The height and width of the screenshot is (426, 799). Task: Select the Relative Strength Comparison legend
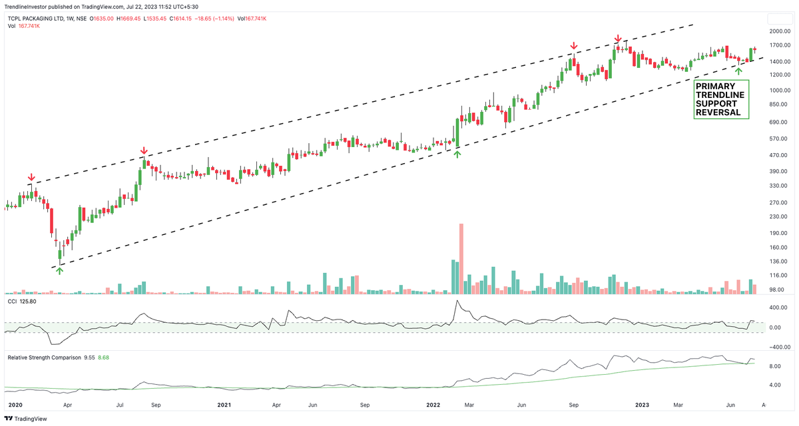[x=59, y=357]
